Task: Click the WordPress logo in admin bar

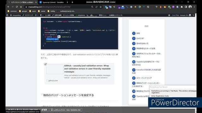Action: pos(7,15)
